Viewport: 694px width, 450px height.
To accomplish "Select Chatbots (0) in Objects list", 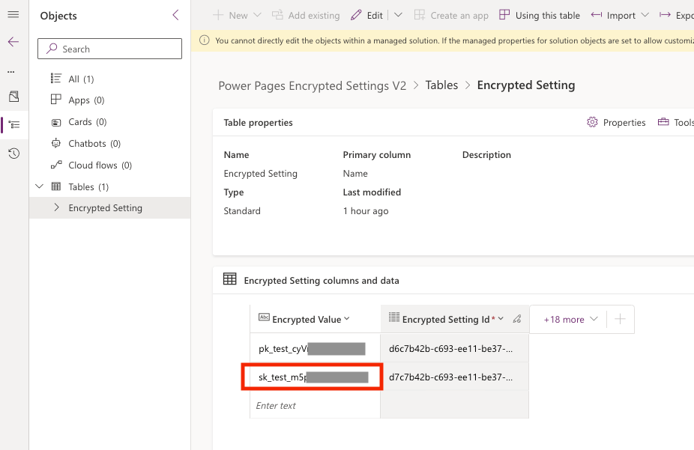I will pos(94,143).
